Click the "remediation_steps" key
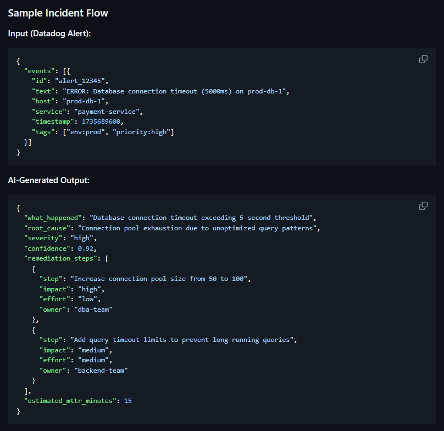Screen dimensions: 444x431 tap(59, 259)
